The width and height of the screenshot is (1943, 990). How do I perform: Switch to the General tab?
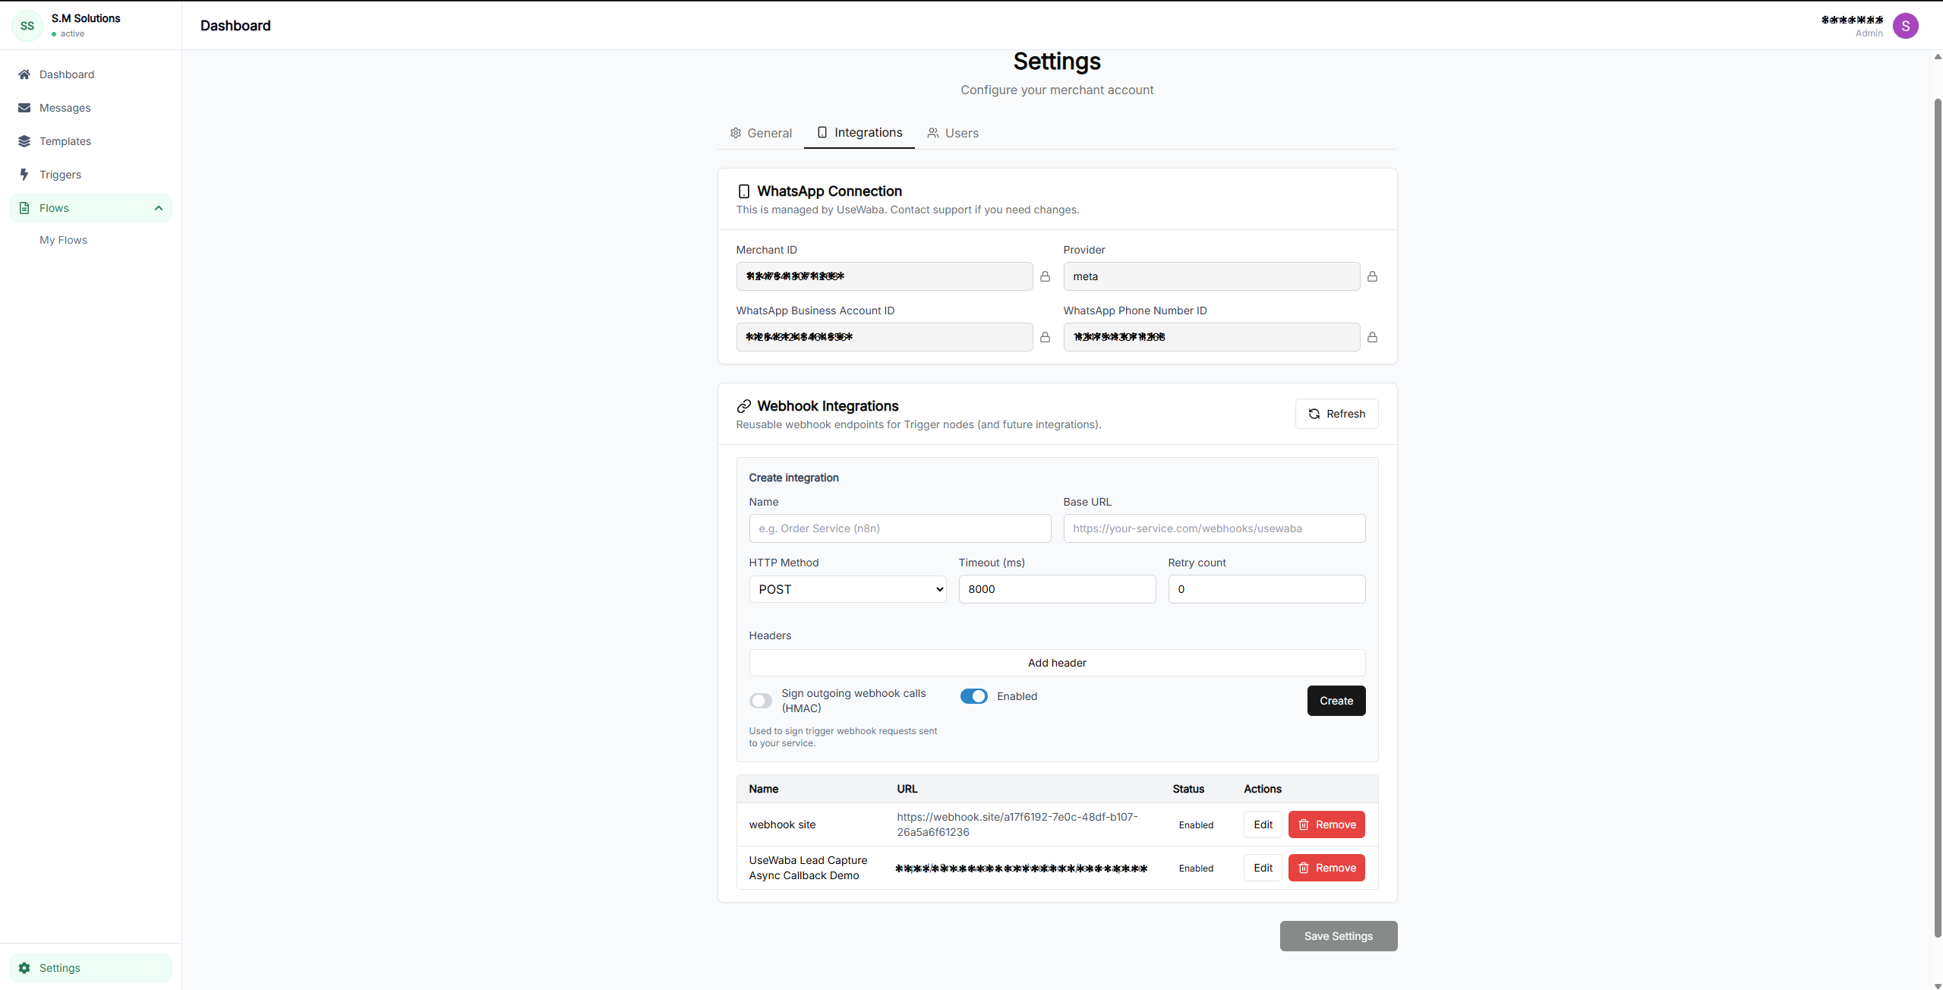tap(760, 133)
